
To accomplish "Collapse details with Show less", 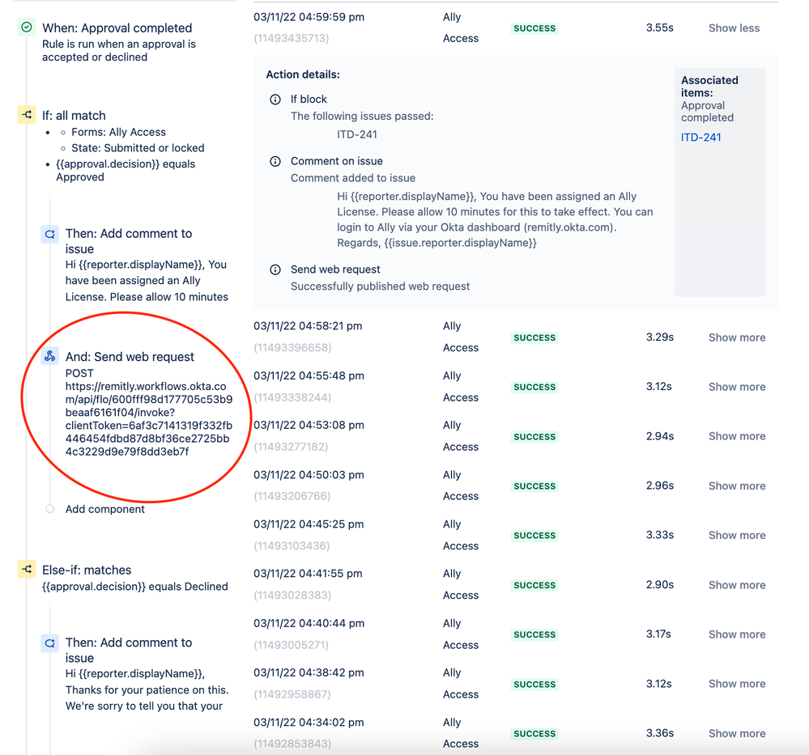I will [734, 28].
